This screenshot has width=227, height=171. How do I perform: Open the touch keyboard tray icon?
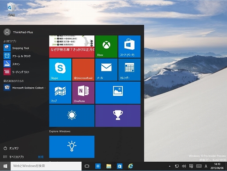199,166
